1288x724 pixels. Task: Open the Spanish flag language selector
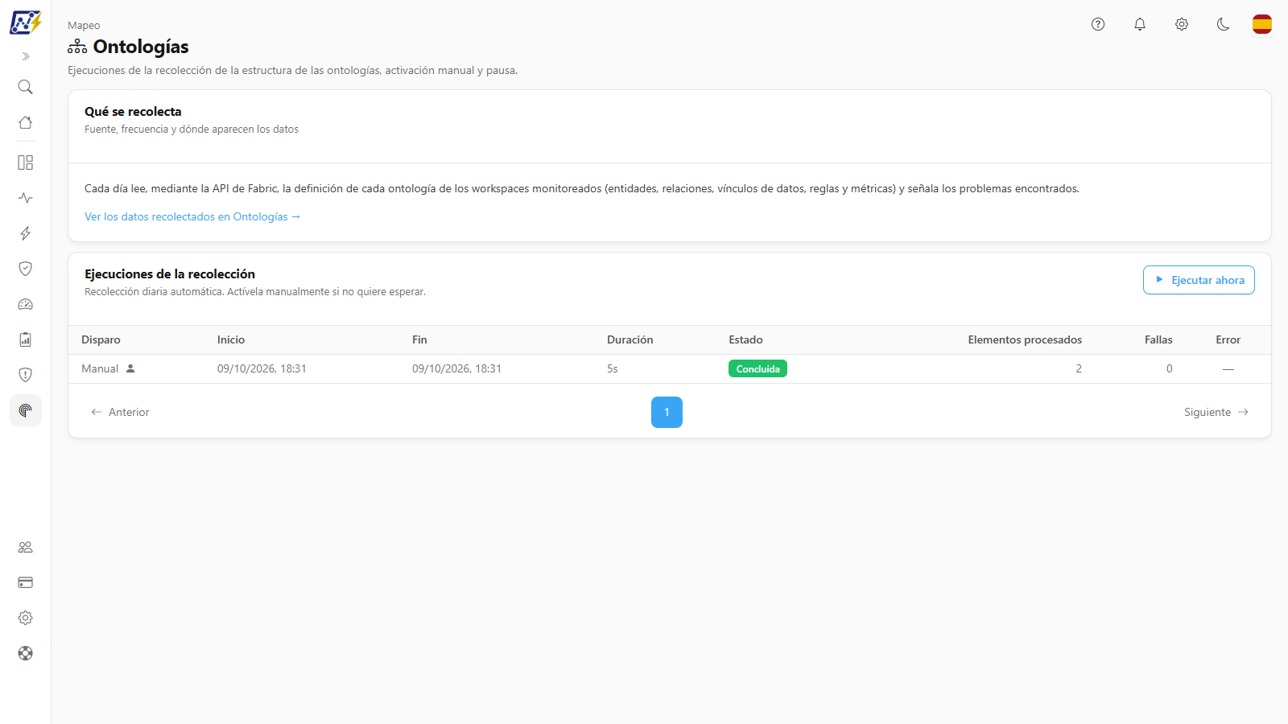tap(1262, 24)
